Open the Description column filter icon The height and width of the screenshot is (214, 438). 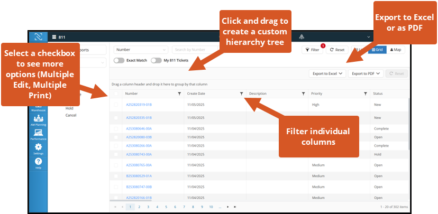pyautogui.click(x=303, y=94)
